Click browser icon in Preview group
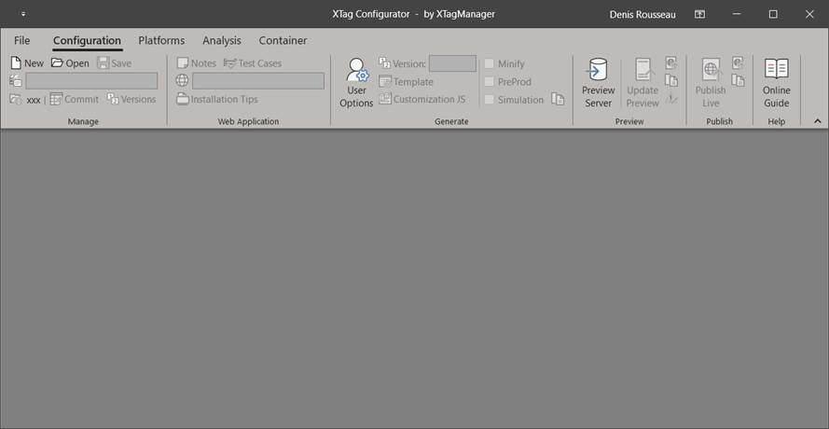829x429 pixels. tap(671, 63)
